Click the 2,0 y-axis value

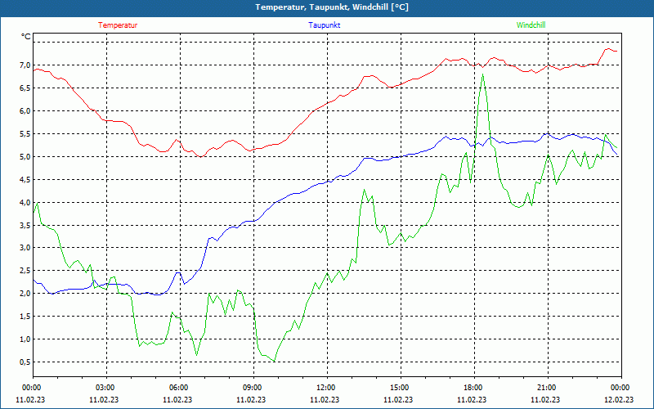(25, 294)
